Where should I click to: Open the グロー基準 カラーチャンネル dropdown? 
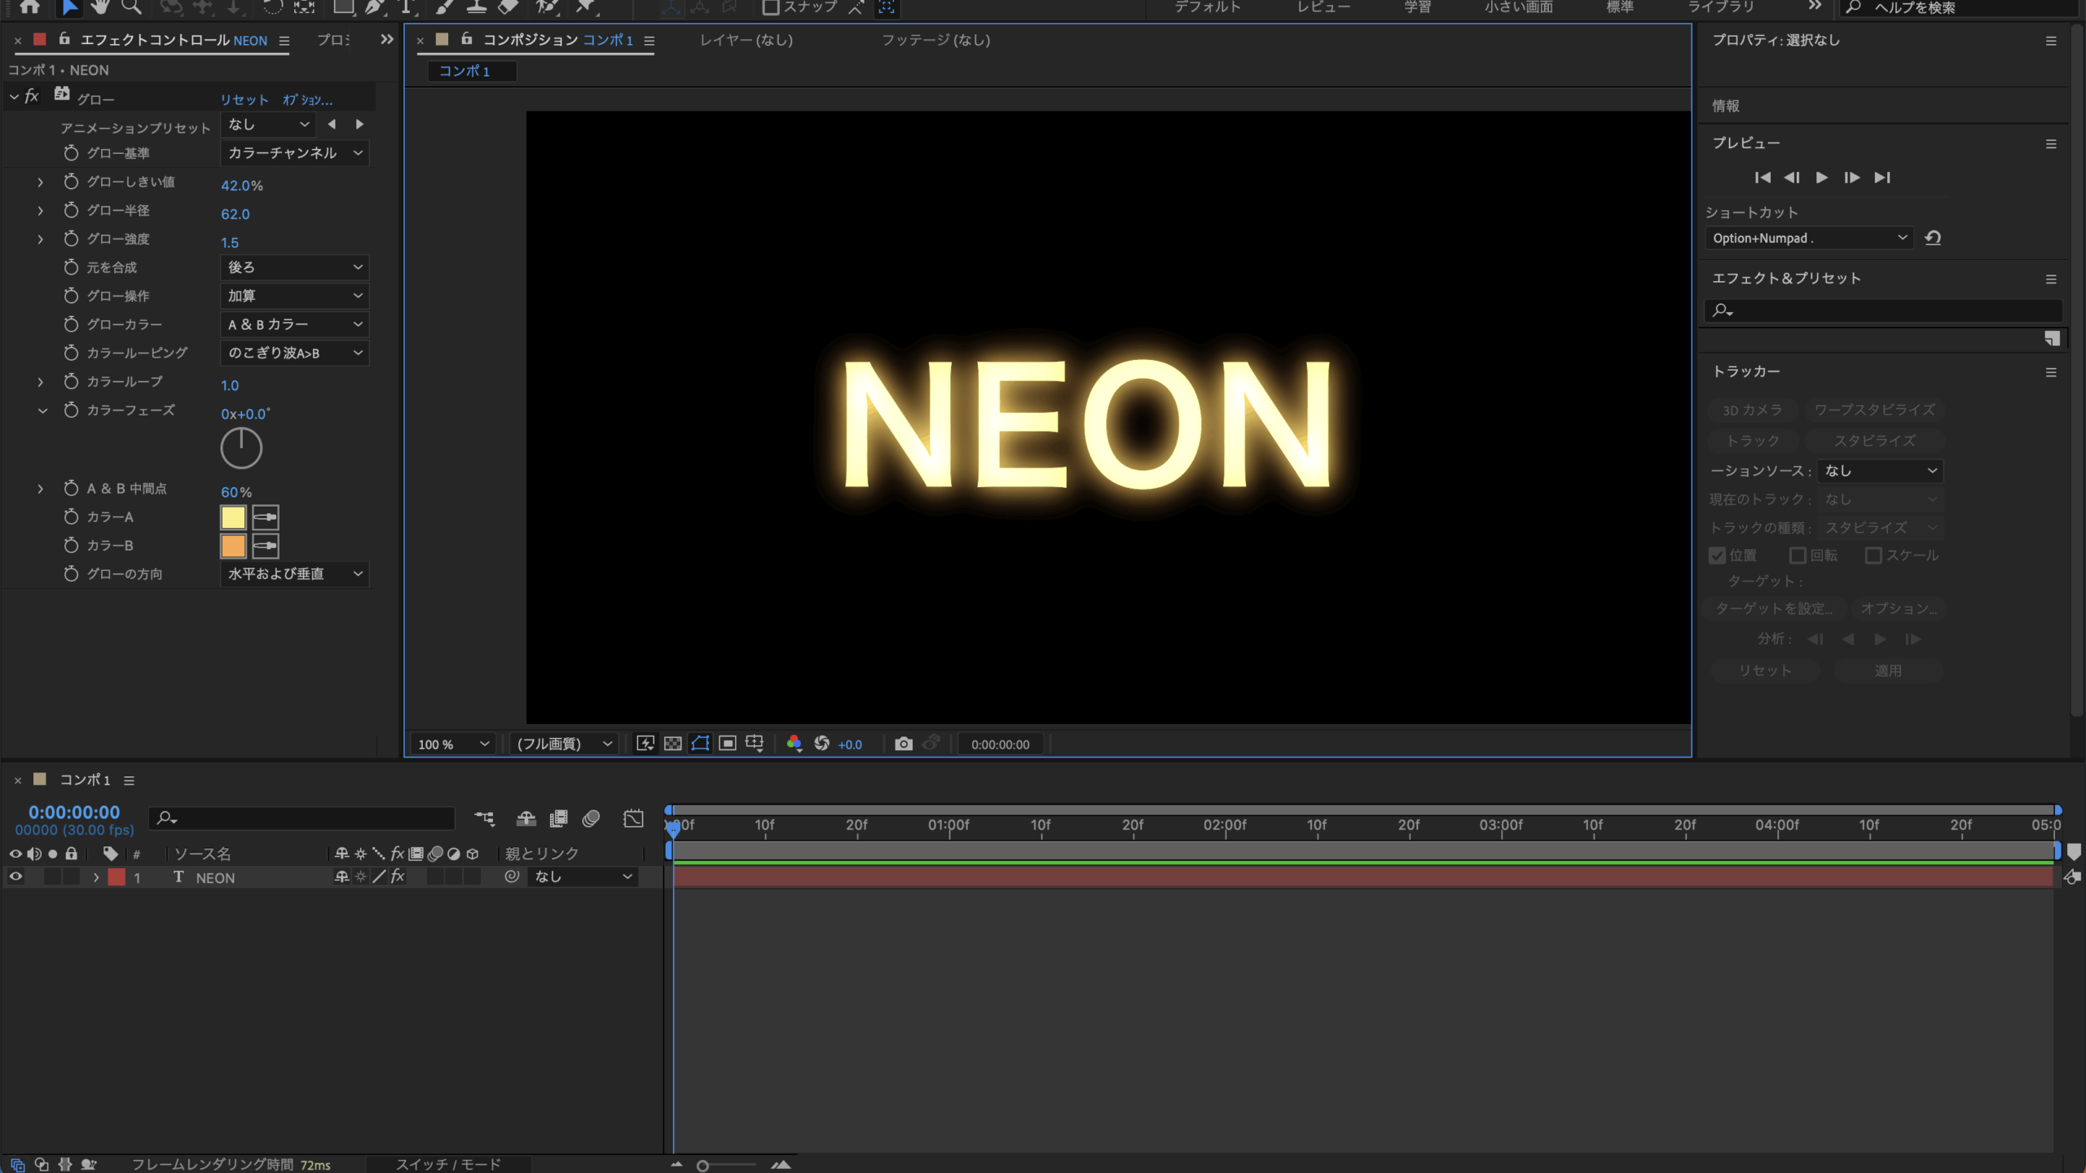pos(294,153)
